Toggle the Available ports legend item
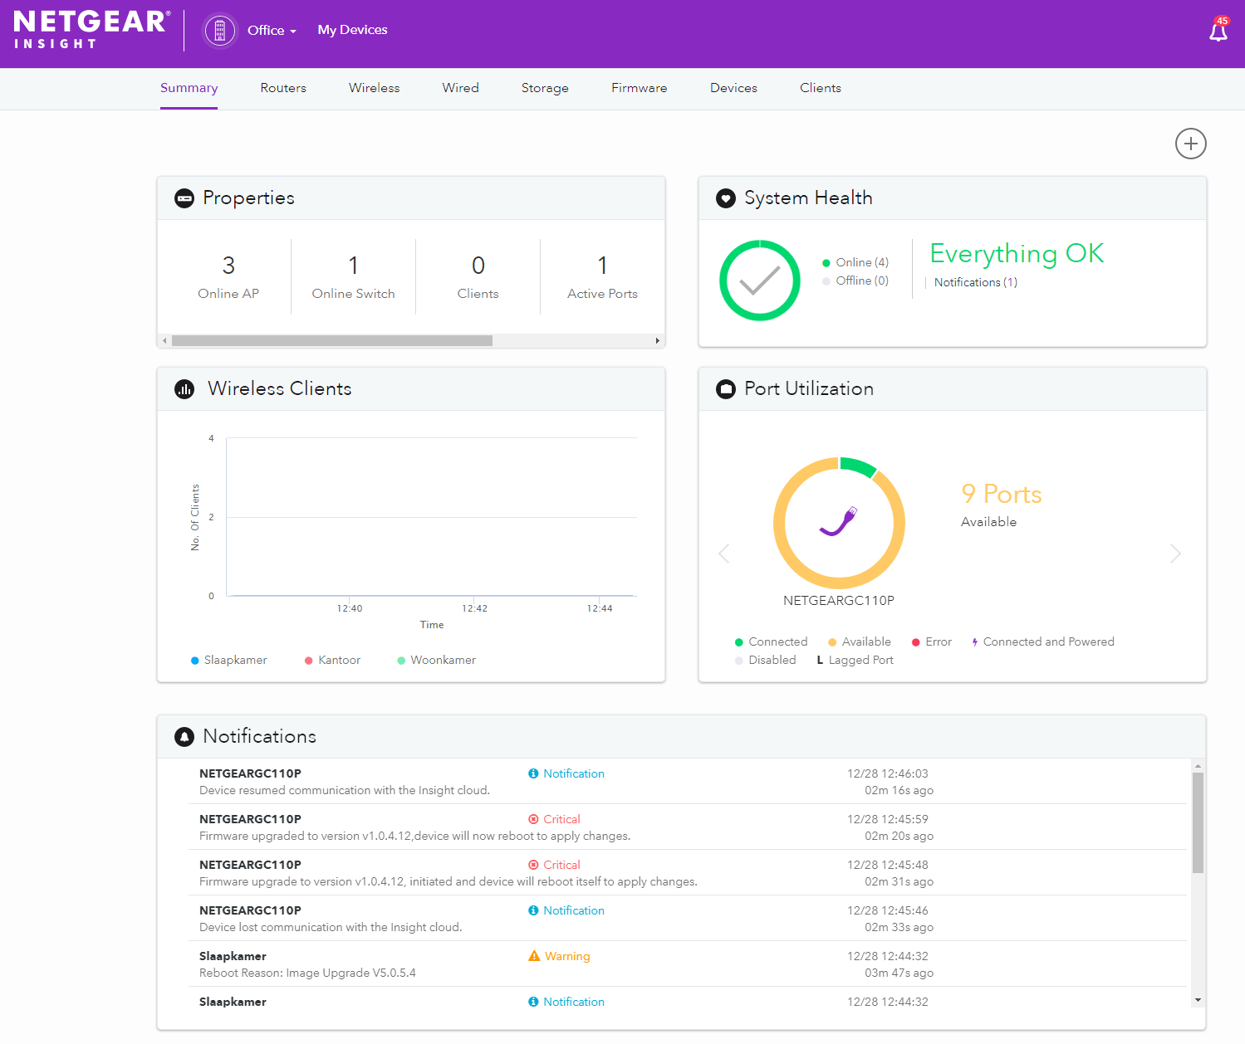This screenshot has width=1245, height=1044. (860, 642)
